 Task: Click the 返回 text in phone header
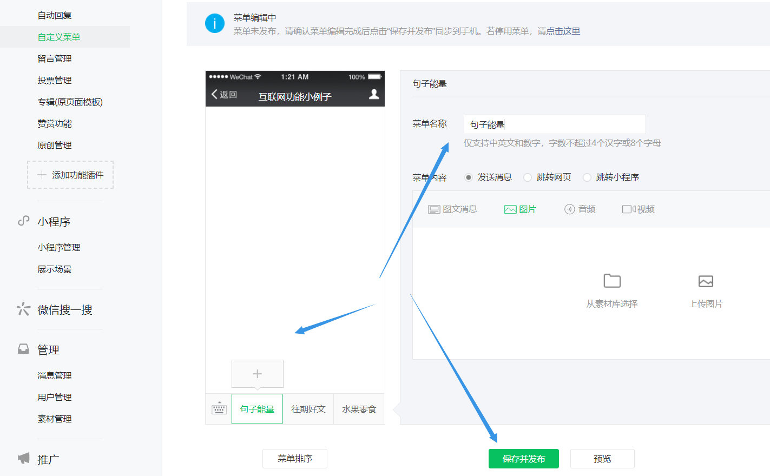tap(228, 94)
